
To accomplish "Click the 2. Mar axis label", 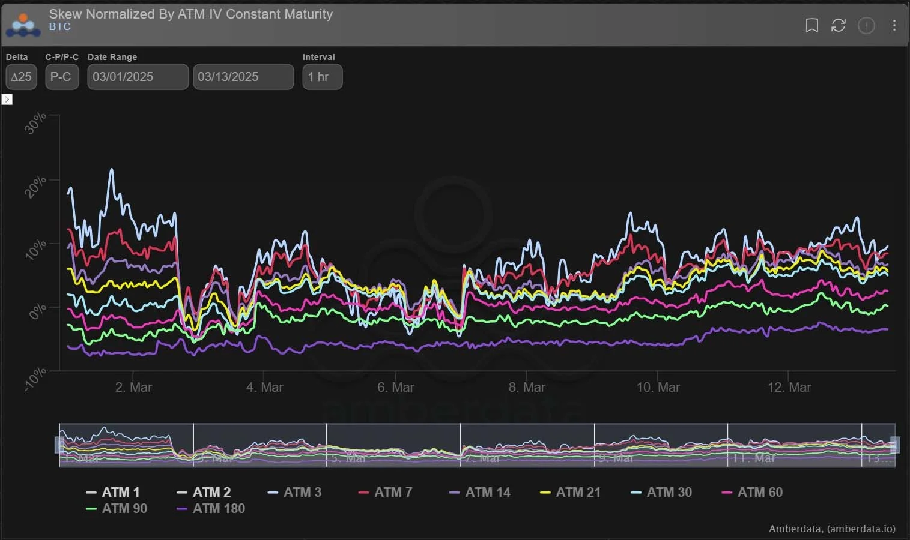I will coord(133,388).
